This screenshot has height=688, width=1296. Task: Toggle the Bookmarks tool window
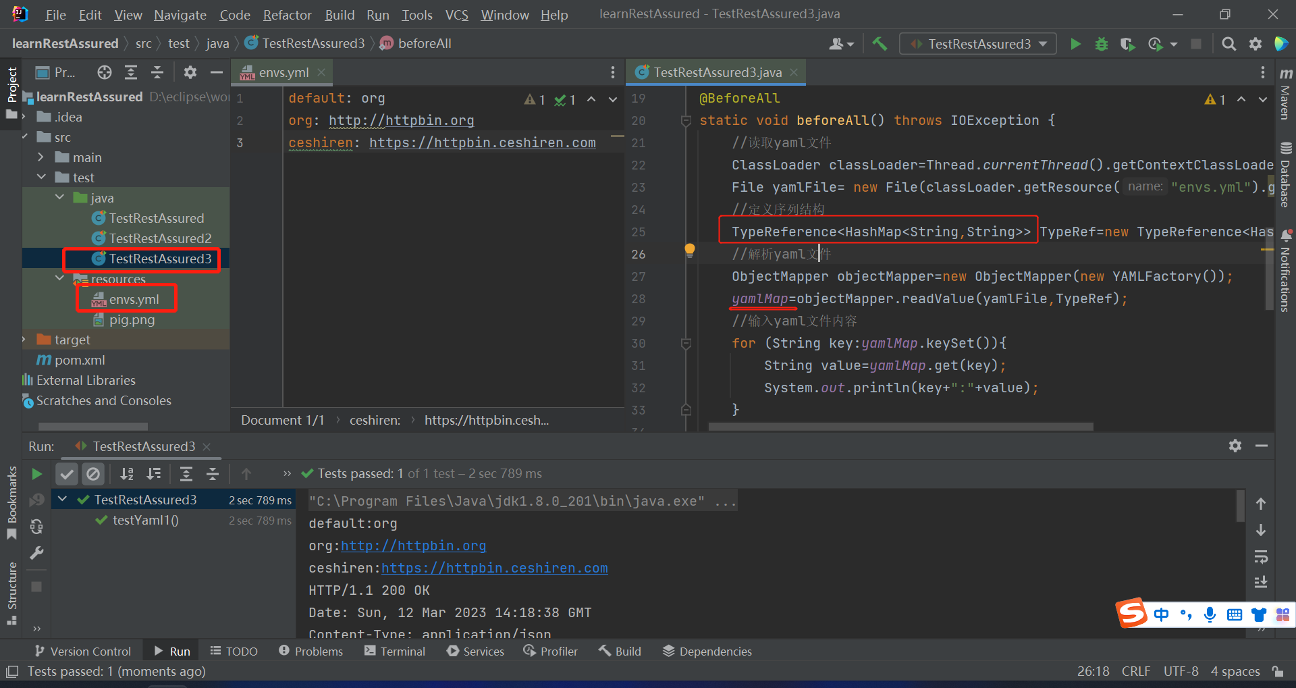(11, 502)
